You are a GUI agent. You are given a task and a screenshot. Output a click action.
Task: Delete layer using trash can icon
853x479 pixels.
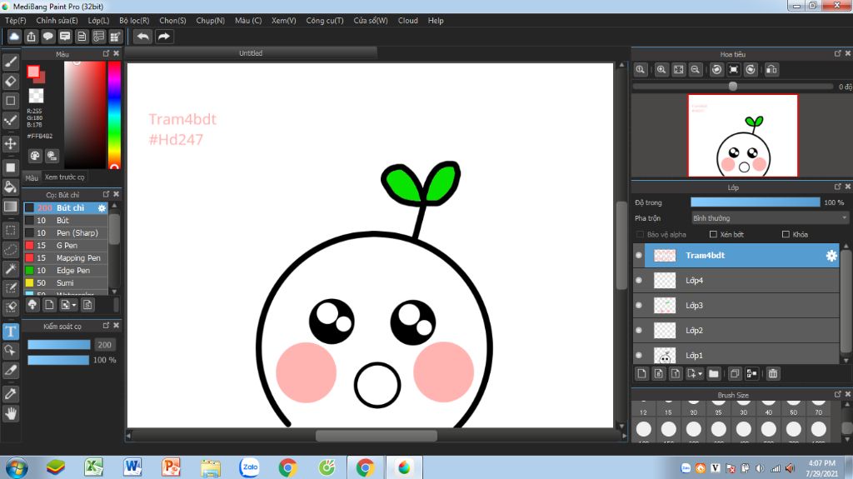coord(773,374)
